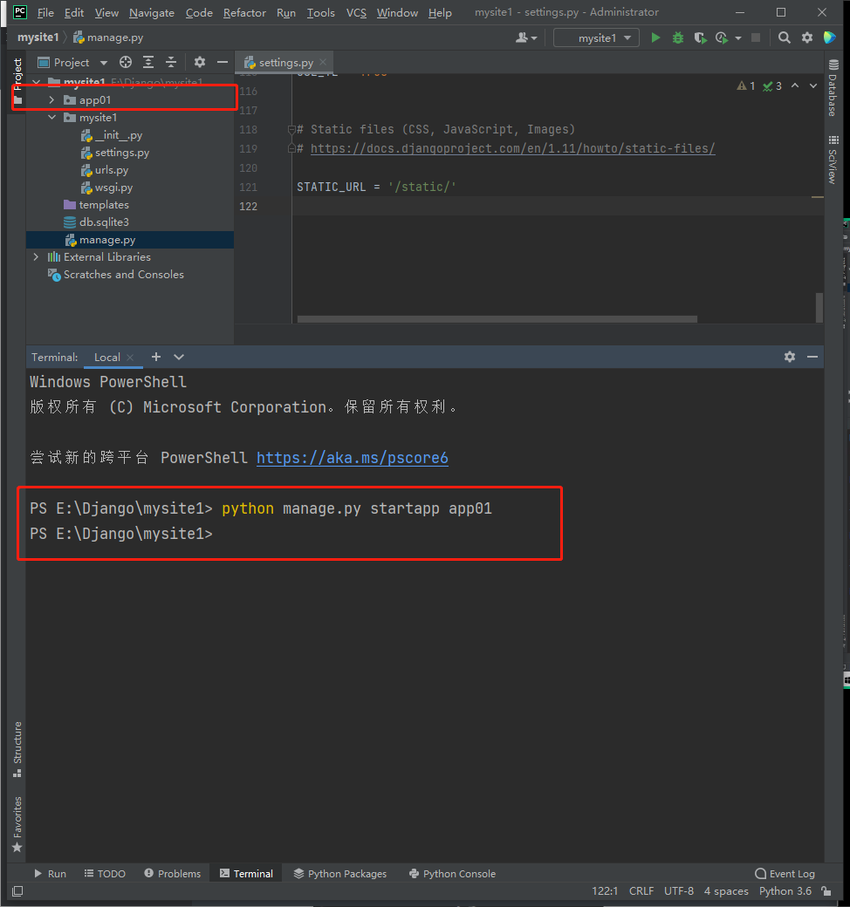Hide the Project tool window
This screenshot has height=907, width=850.
223,63
